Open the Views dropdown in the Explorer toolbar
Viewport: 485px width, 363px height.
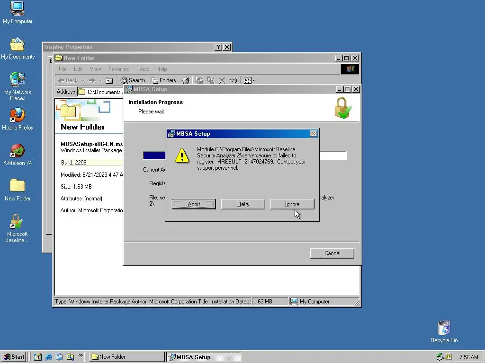249,80
